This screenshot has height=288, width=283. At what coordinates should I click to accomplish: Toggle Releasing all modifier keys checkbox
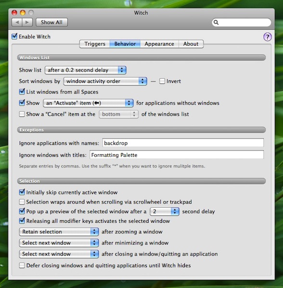22,221
